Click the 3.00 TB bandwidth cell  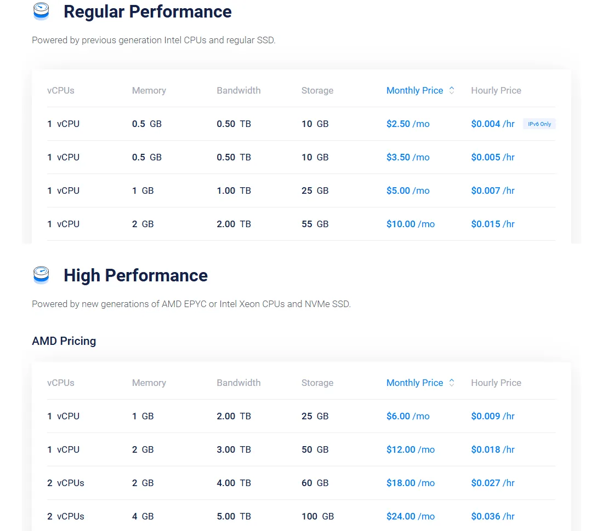pos(234,449)
